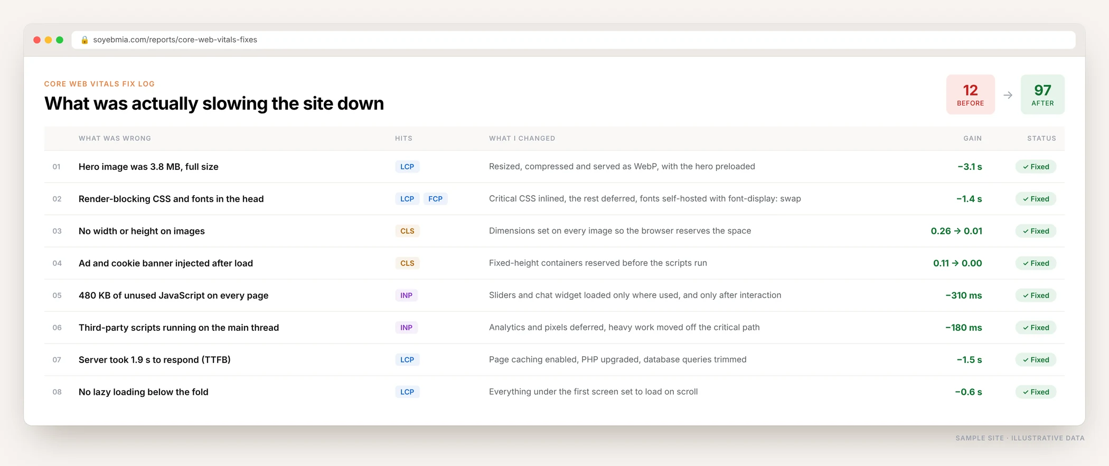This screenshot has width=1109, height=466.
Task: Select 'Ad and cookie banner injected after load'
Action: pyautogui.click(x=166, y=263)
